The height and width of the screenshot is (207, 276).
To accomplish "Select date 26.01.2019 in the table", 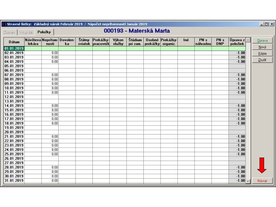I will coord(14,158).
